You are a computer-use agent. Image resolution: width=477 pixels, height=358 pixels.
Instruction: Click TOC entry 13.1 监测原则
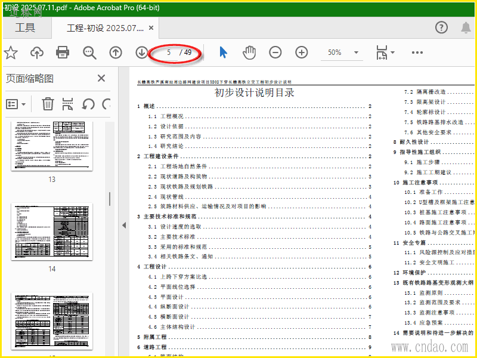coord(439,293)
